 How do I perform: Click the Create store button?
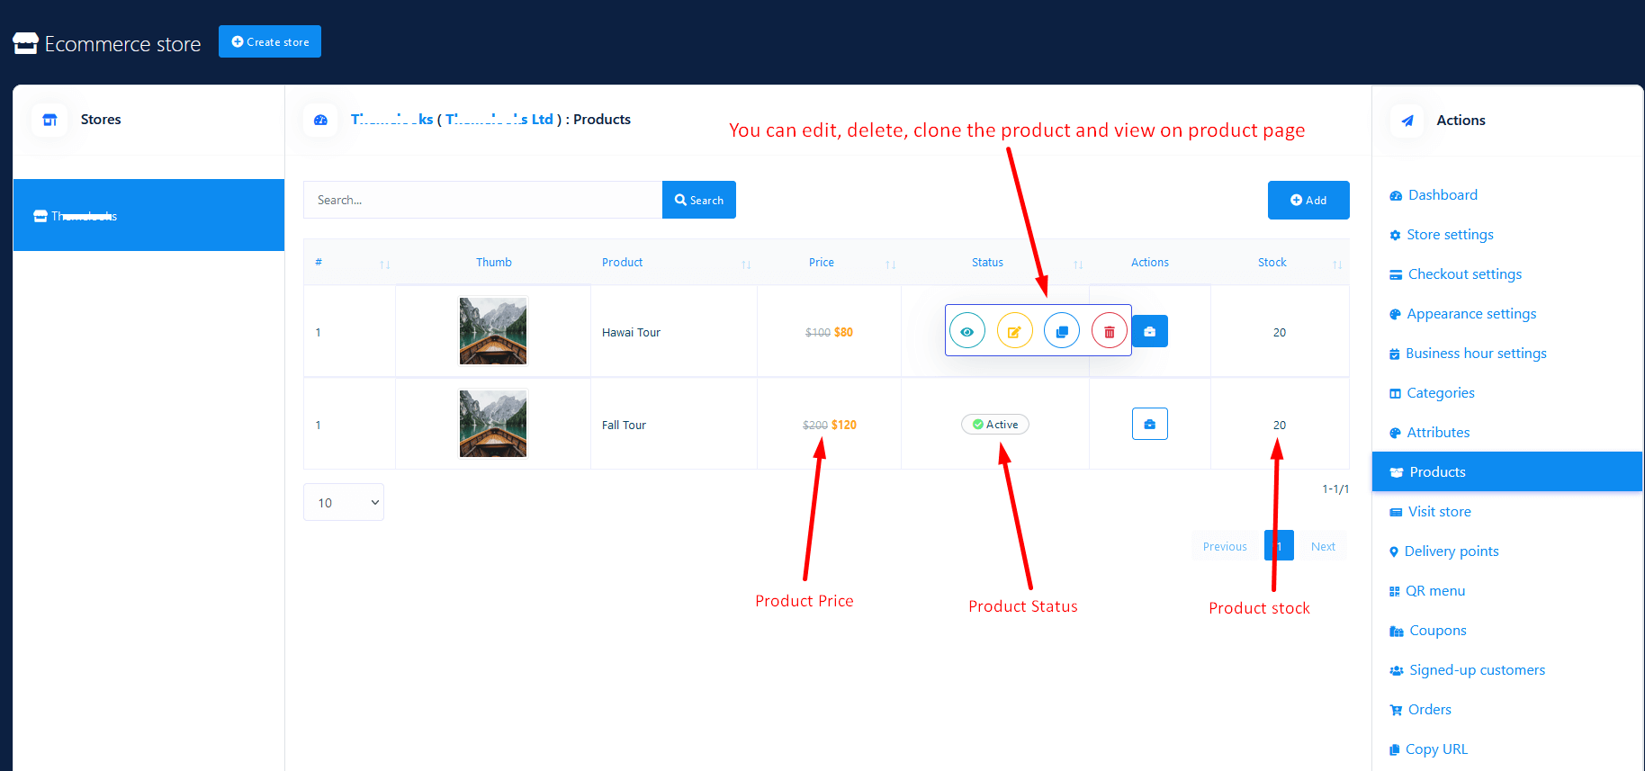click(x=270, y=41)
